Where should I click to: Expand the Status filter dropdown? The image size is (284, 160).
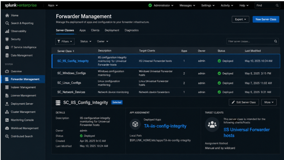coord(86,41)
